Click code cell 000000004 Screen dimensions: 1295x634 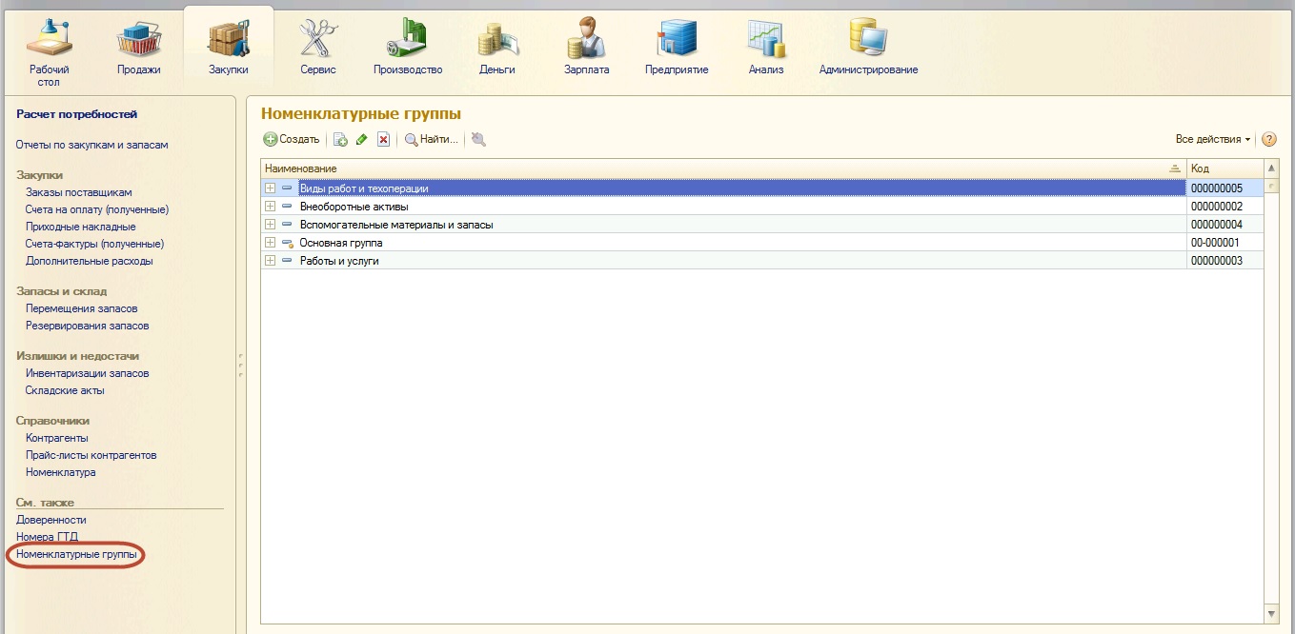[x=1225, y=225]
